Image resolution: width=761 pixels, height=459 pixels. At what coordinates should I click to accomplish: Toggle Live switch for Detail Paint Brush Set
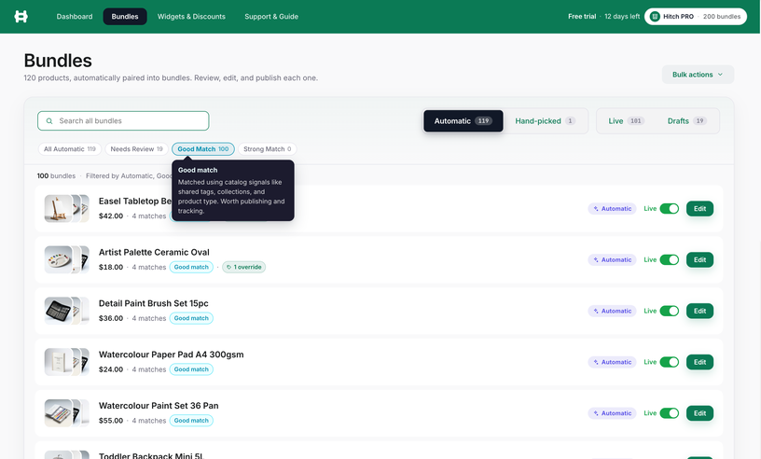[x=670, y=311]
